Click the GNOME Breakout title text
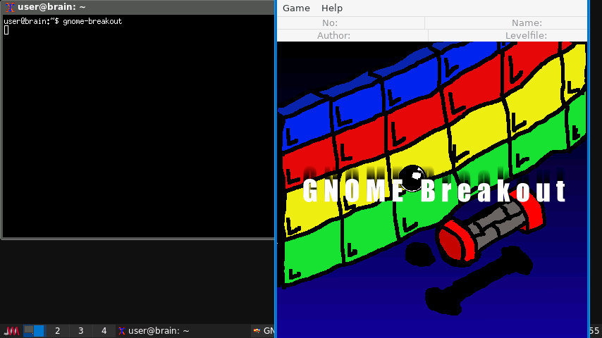Viewport: 602px width, 338px height. (x=434, y=192)
